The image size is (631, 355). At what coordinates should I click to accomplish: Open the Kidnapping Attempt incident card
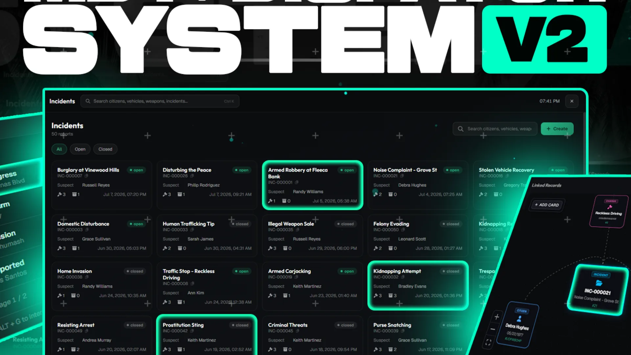pyautogui.click(x=418, y=285)
